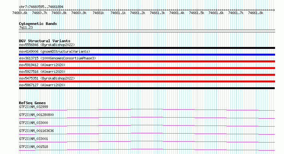284x154 pixels.
Task: Click the magenta intron line of NM_001518
Action: [147, 149]
